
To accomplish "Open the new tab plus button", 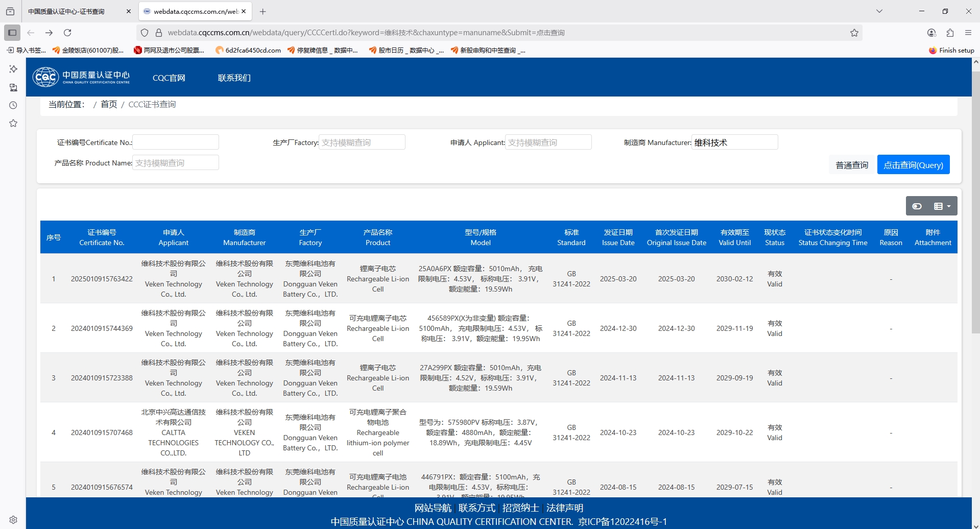I will pos(262,11).
